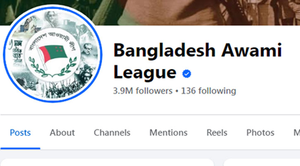
Task: Click the crowd image at bottom of profile picture
Action: (55, 90)
